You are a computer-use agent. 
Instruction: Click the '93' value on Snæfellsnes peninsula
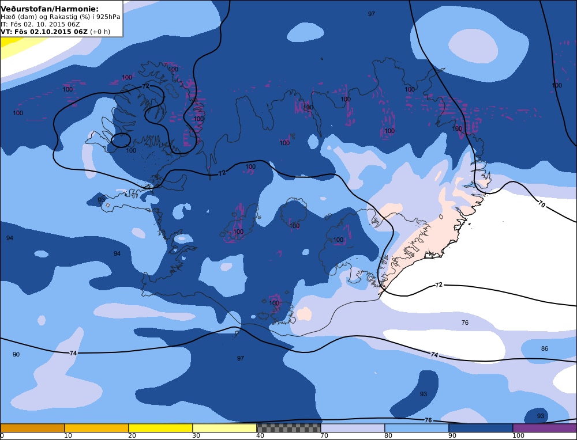(101, 200)
